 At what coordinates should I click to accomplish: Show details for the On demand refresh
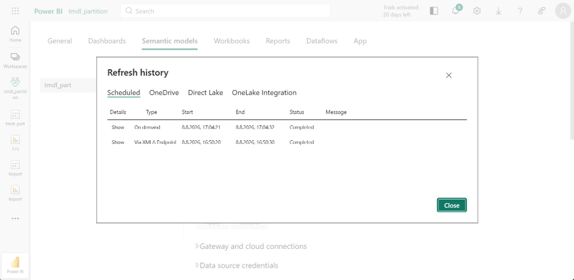(118, 127)
